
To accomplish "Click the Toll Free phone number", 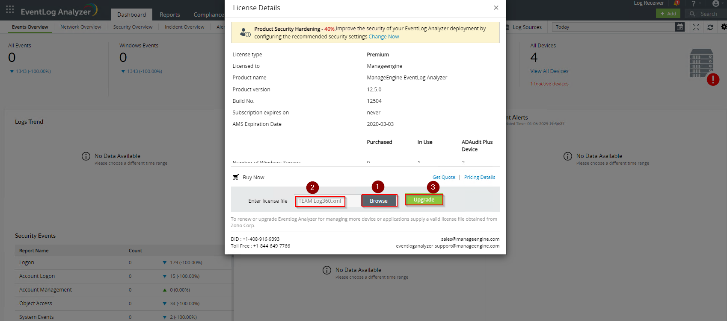I will 271,246.
